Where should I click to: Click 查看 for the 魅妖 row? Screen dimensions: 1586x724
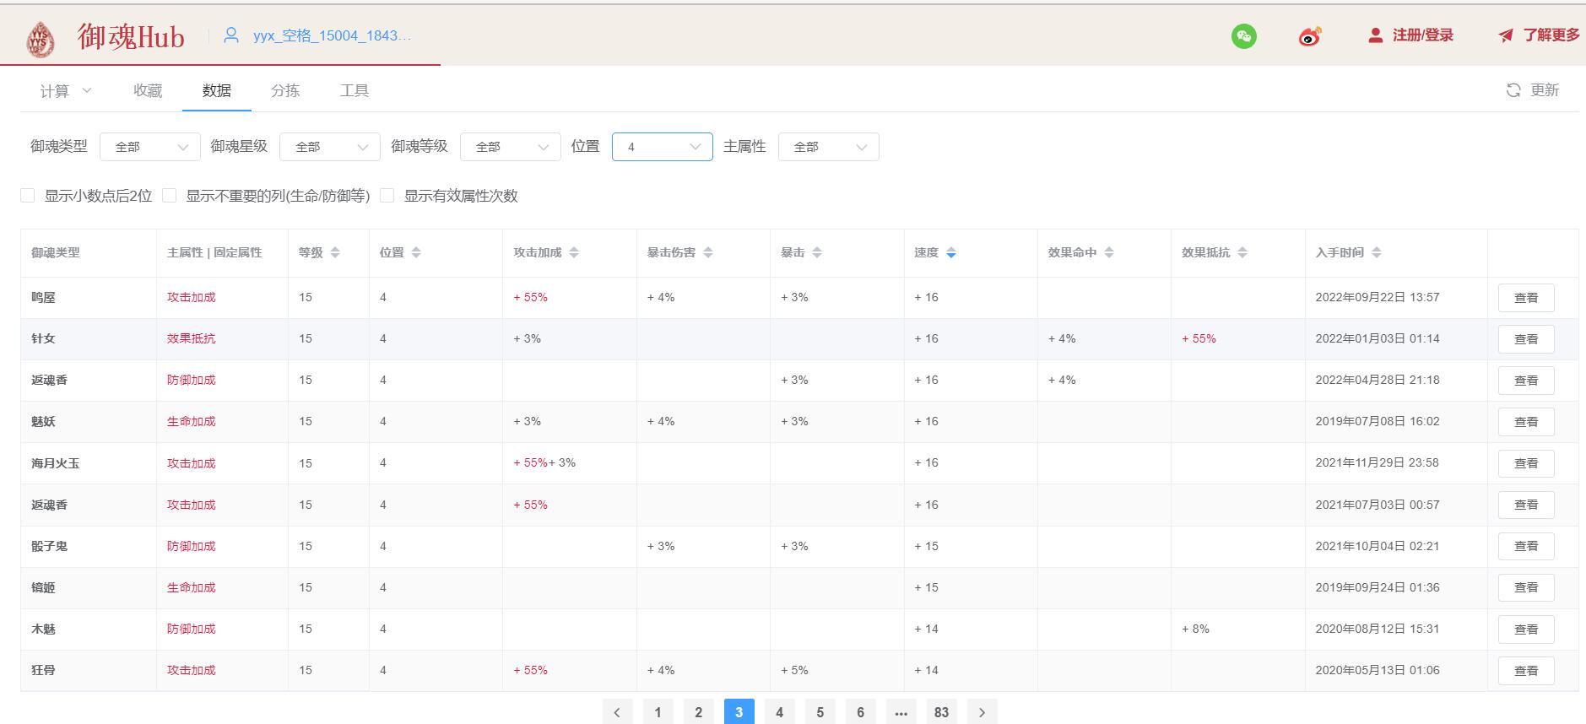pos(1526,422)
